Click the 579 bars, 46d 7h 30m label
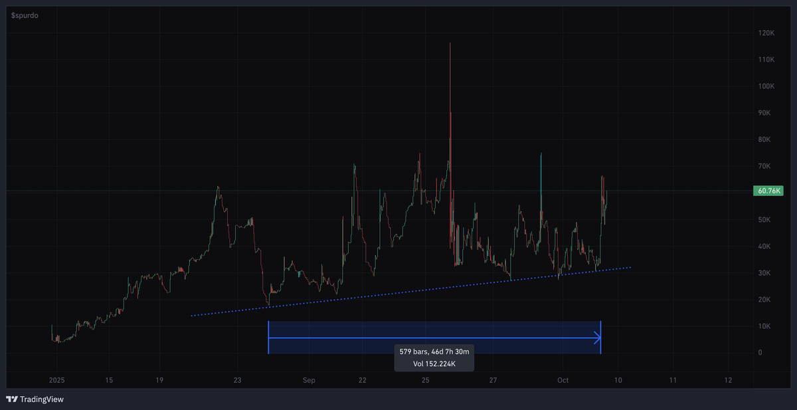The image size is (797, 410). tap(433, 351)
